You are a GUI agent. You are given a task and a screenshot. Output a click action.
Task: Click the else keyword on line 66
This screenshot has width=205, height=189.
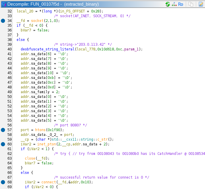click(25, 173)
